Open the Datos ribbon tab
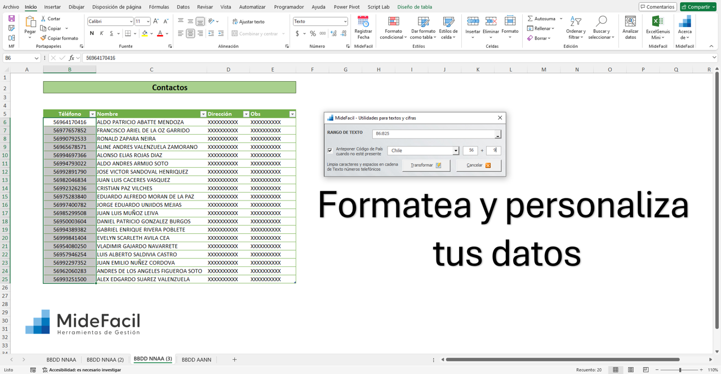The image size is (721, 374). pos(183,7)
